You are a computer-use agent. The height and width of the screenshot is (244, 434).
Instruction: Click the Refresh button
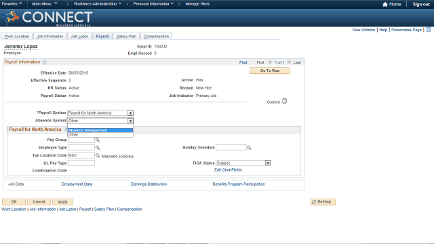pos(323,202)
